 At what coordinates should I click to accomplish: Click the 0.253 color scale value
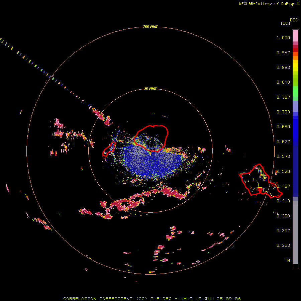pyautogui.click(x=283, y=245)
